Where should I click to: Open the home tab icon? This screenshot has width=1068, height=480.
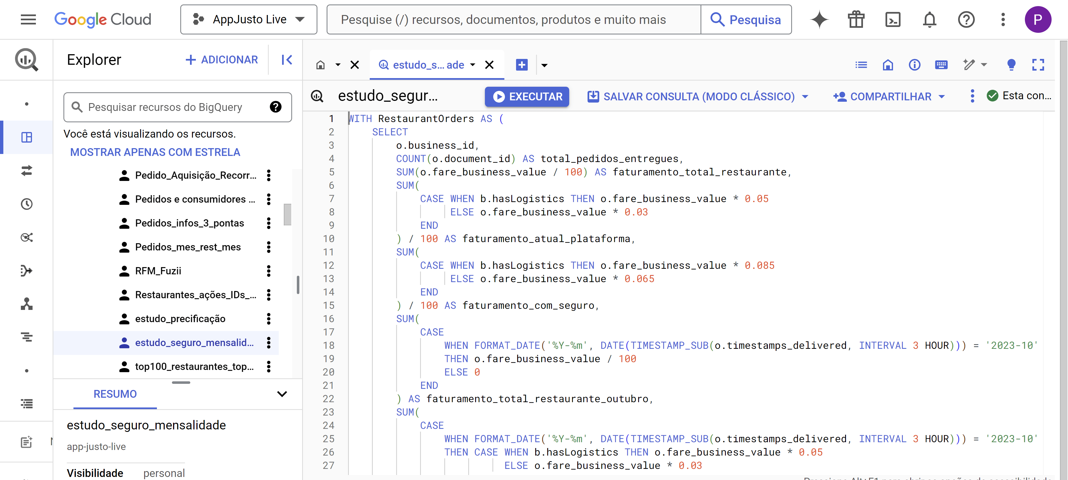(x=320, y=65)
